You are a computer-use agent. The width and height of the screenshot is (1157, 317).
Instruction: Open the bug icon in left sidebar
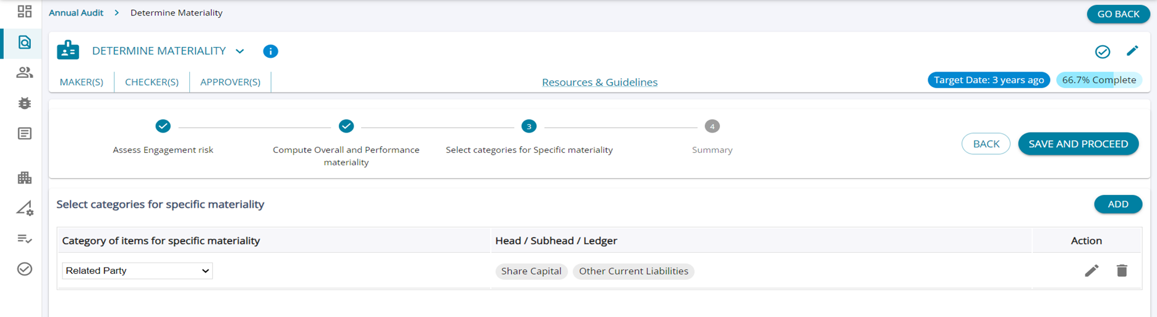pos(25,103)
